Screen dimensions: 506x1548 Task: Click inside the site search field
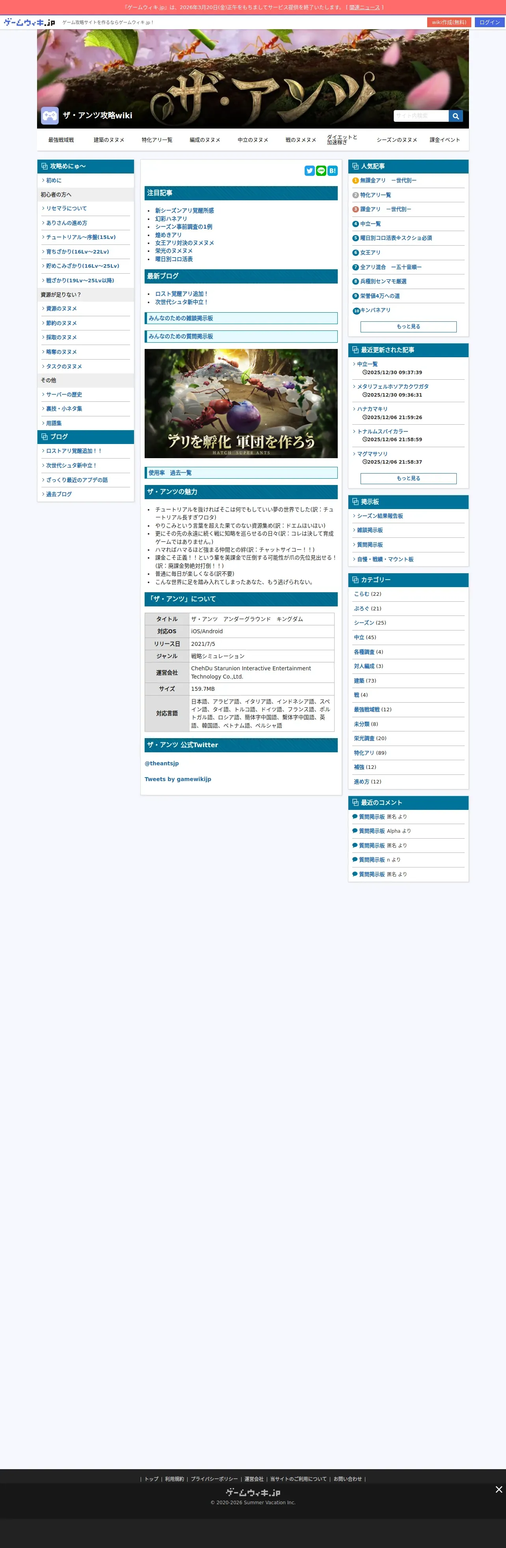[421, 116]
